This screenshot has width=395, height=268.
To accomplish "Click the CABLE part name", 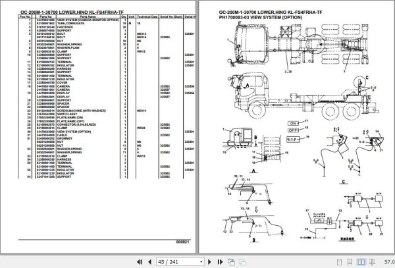I will pos(62,135).
